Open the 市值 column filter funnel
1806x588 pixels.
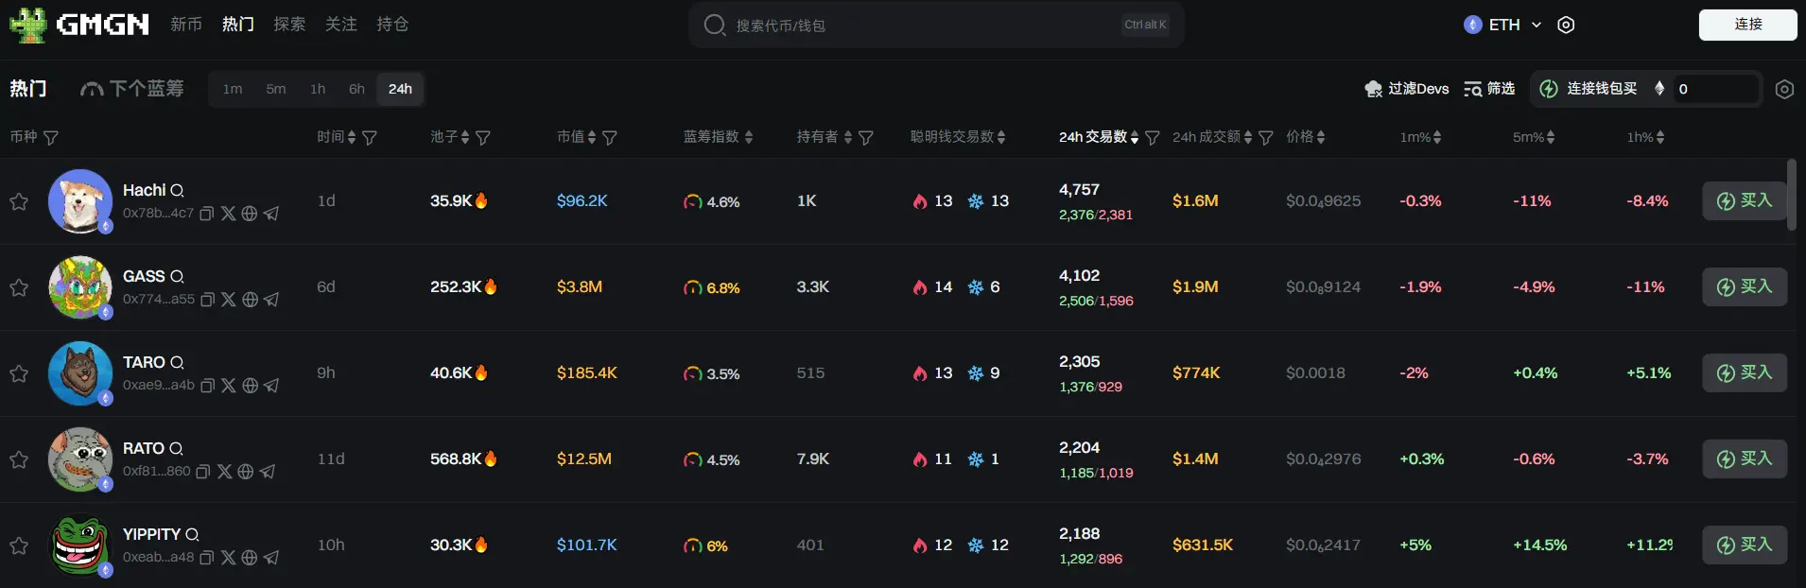click(x=610, y=138)
